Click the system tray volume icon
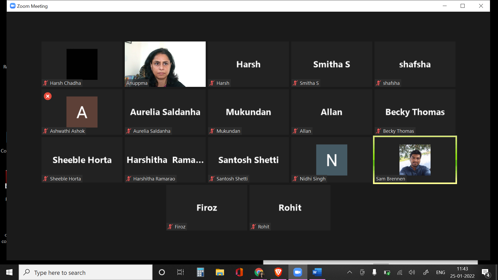This screenshot has height=280, width=498. coord(412,272)
